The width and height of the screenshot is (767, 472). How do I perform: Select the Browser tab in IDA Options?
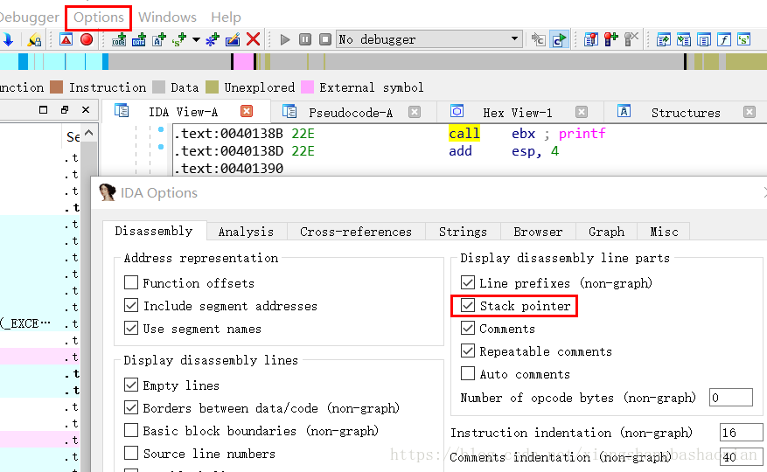tap(538, 232)
